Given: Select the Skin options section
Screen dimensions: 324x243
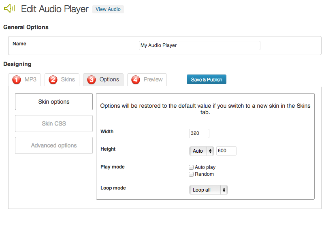Looking at the screenshot, I should coord(54,102).
